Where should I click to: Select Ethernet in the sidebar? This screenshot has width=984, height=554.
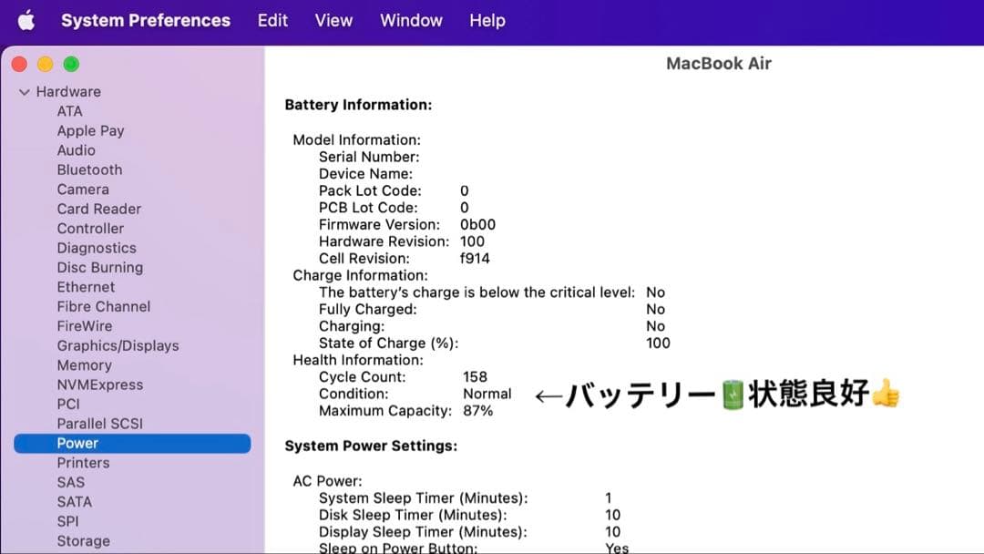86,286
